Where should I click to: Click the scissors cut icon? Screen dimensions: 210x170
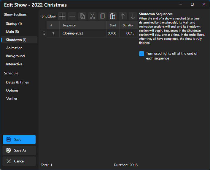coord(92,16)
